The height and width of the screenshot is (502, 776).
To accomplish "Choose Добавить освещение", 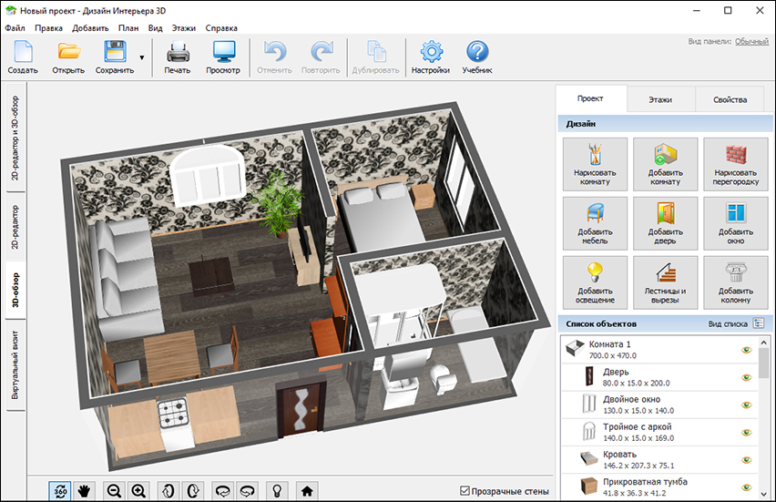I will (595, 282).
